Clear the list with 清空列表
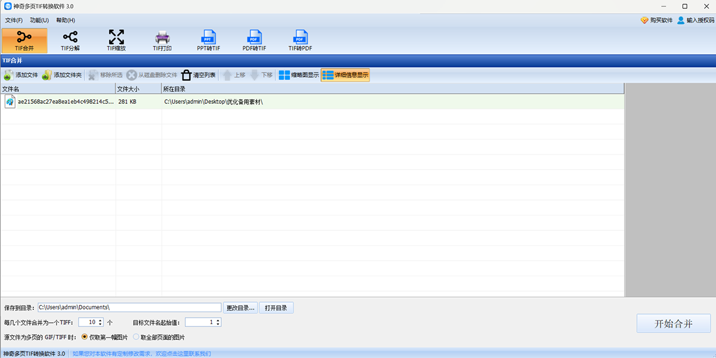The image size is (716, 358). point(199,75)
